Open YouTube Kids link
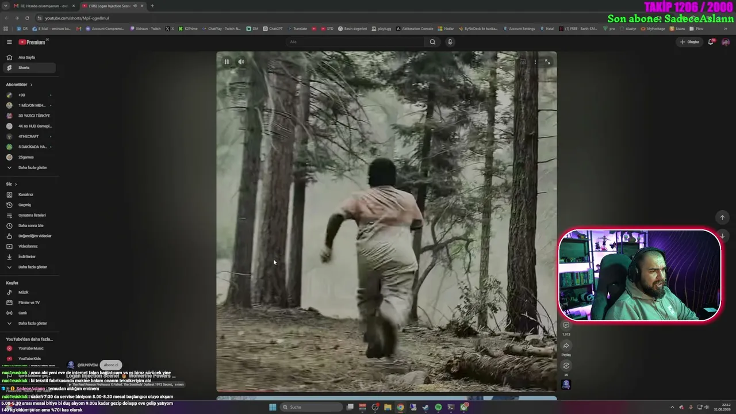The image size is (736, 414). coord(29,358)
